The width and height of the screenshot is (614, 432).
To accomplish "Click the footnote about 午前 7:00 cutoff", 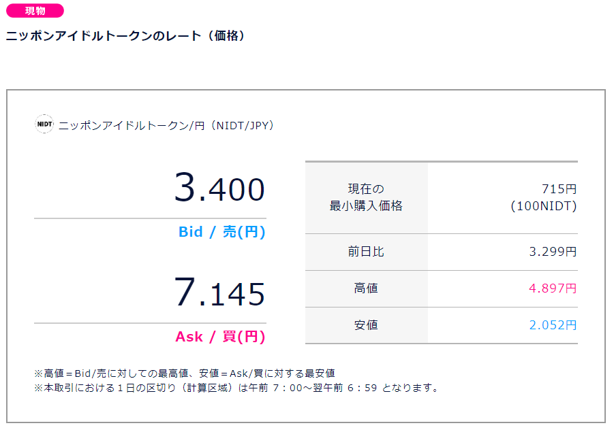I will pos(236,388).
